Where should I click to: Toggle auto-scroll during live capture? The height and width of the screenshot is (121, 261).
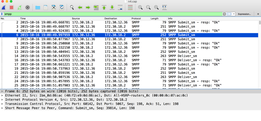point(120,7)
